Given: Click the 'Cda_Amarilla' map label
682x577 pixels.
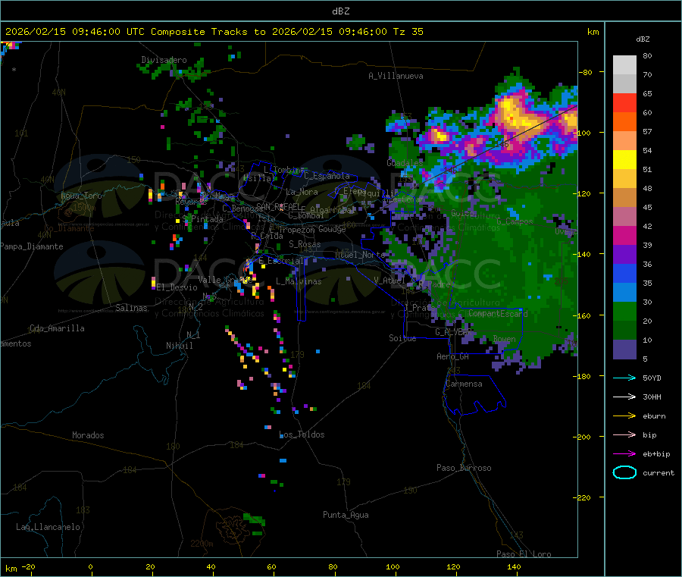Looking at the screenshot, I should tap(58, 328).
